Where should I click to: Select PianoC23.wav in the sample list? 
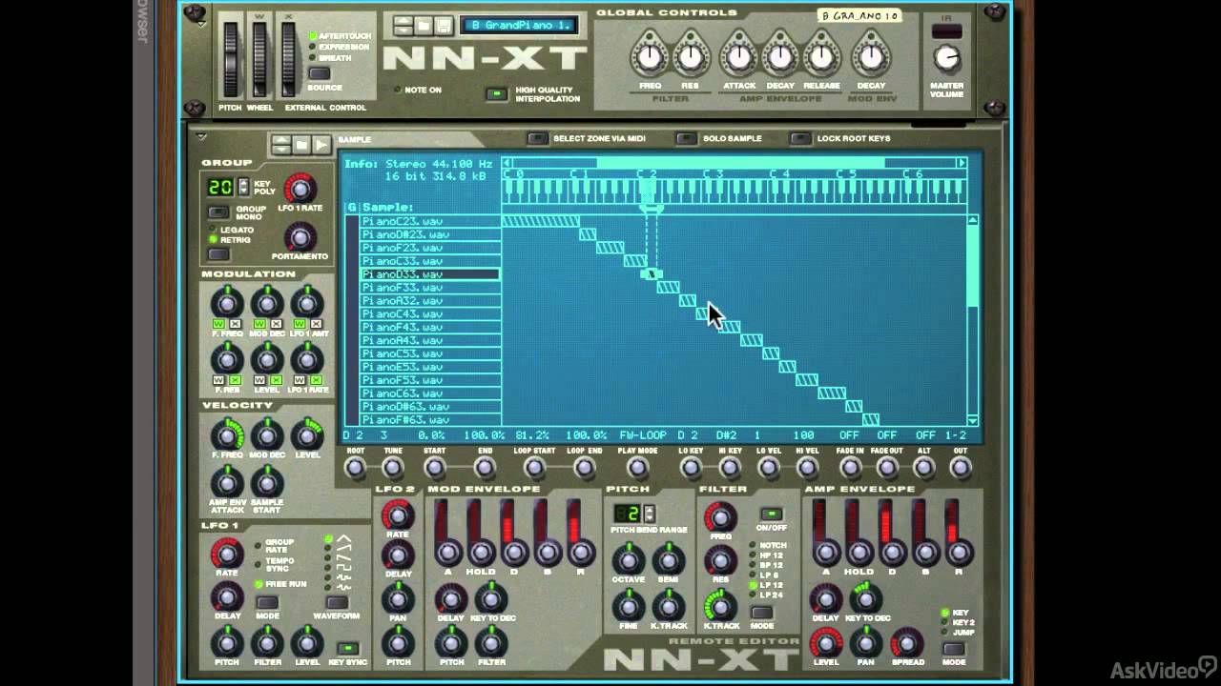pos(429,221)
